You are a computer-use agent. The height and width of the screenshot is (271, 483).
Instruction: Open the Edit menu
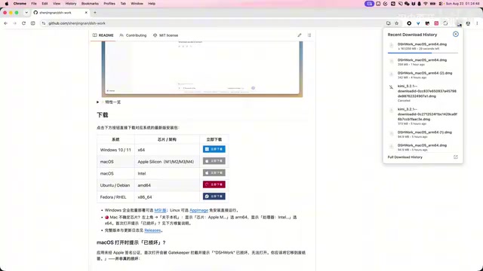pos(45,4)
